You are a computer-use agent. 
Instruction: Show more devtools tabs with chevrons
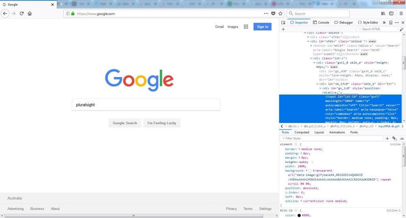click(x=384, y=22)
